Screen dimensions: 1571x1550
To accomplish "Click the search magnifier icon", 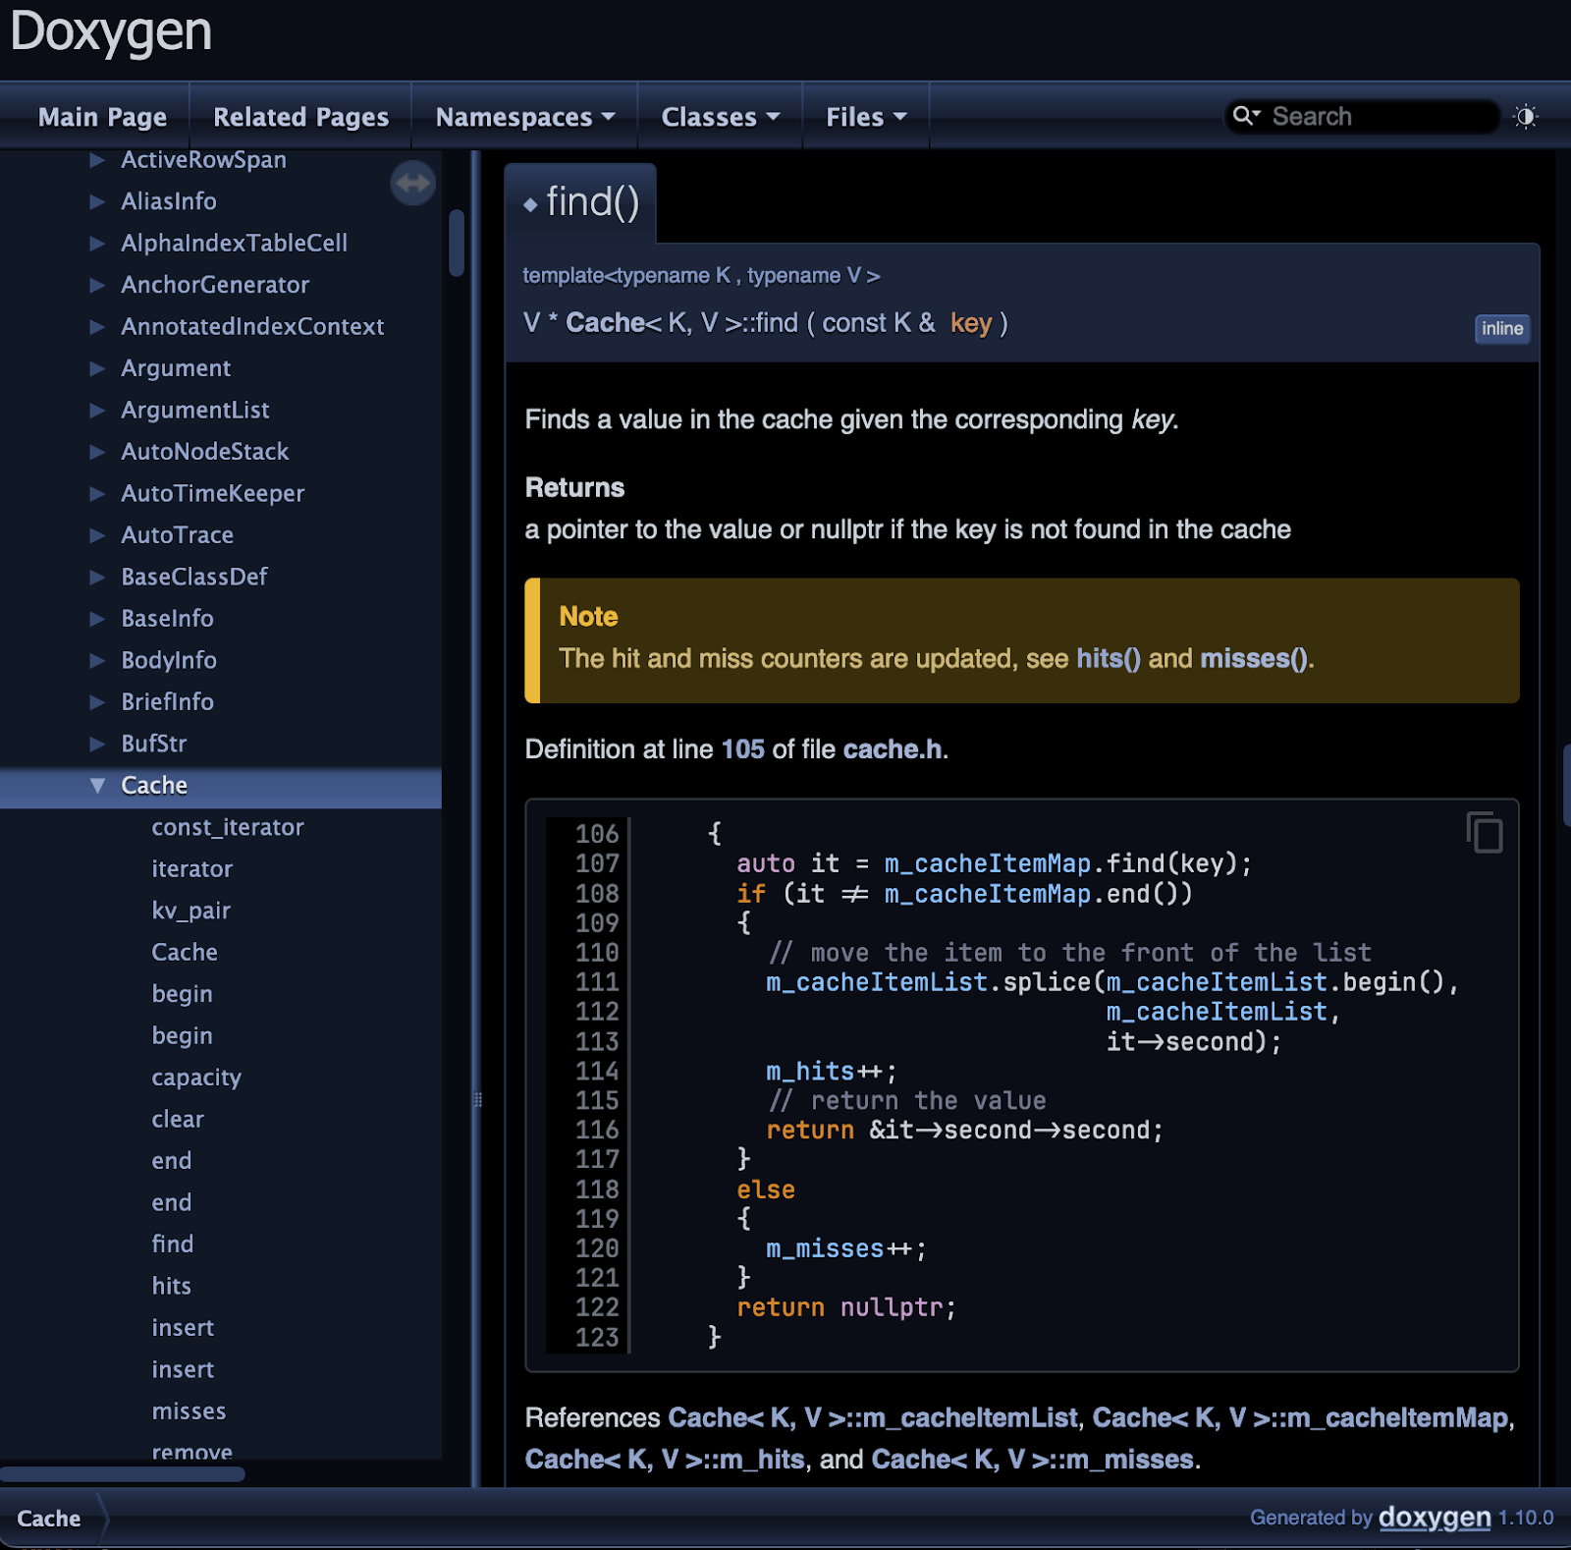I will click(1246, 116).
